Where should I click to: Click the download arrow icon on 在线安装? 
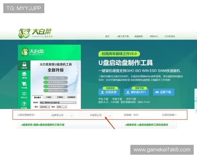tap(102, 92)
